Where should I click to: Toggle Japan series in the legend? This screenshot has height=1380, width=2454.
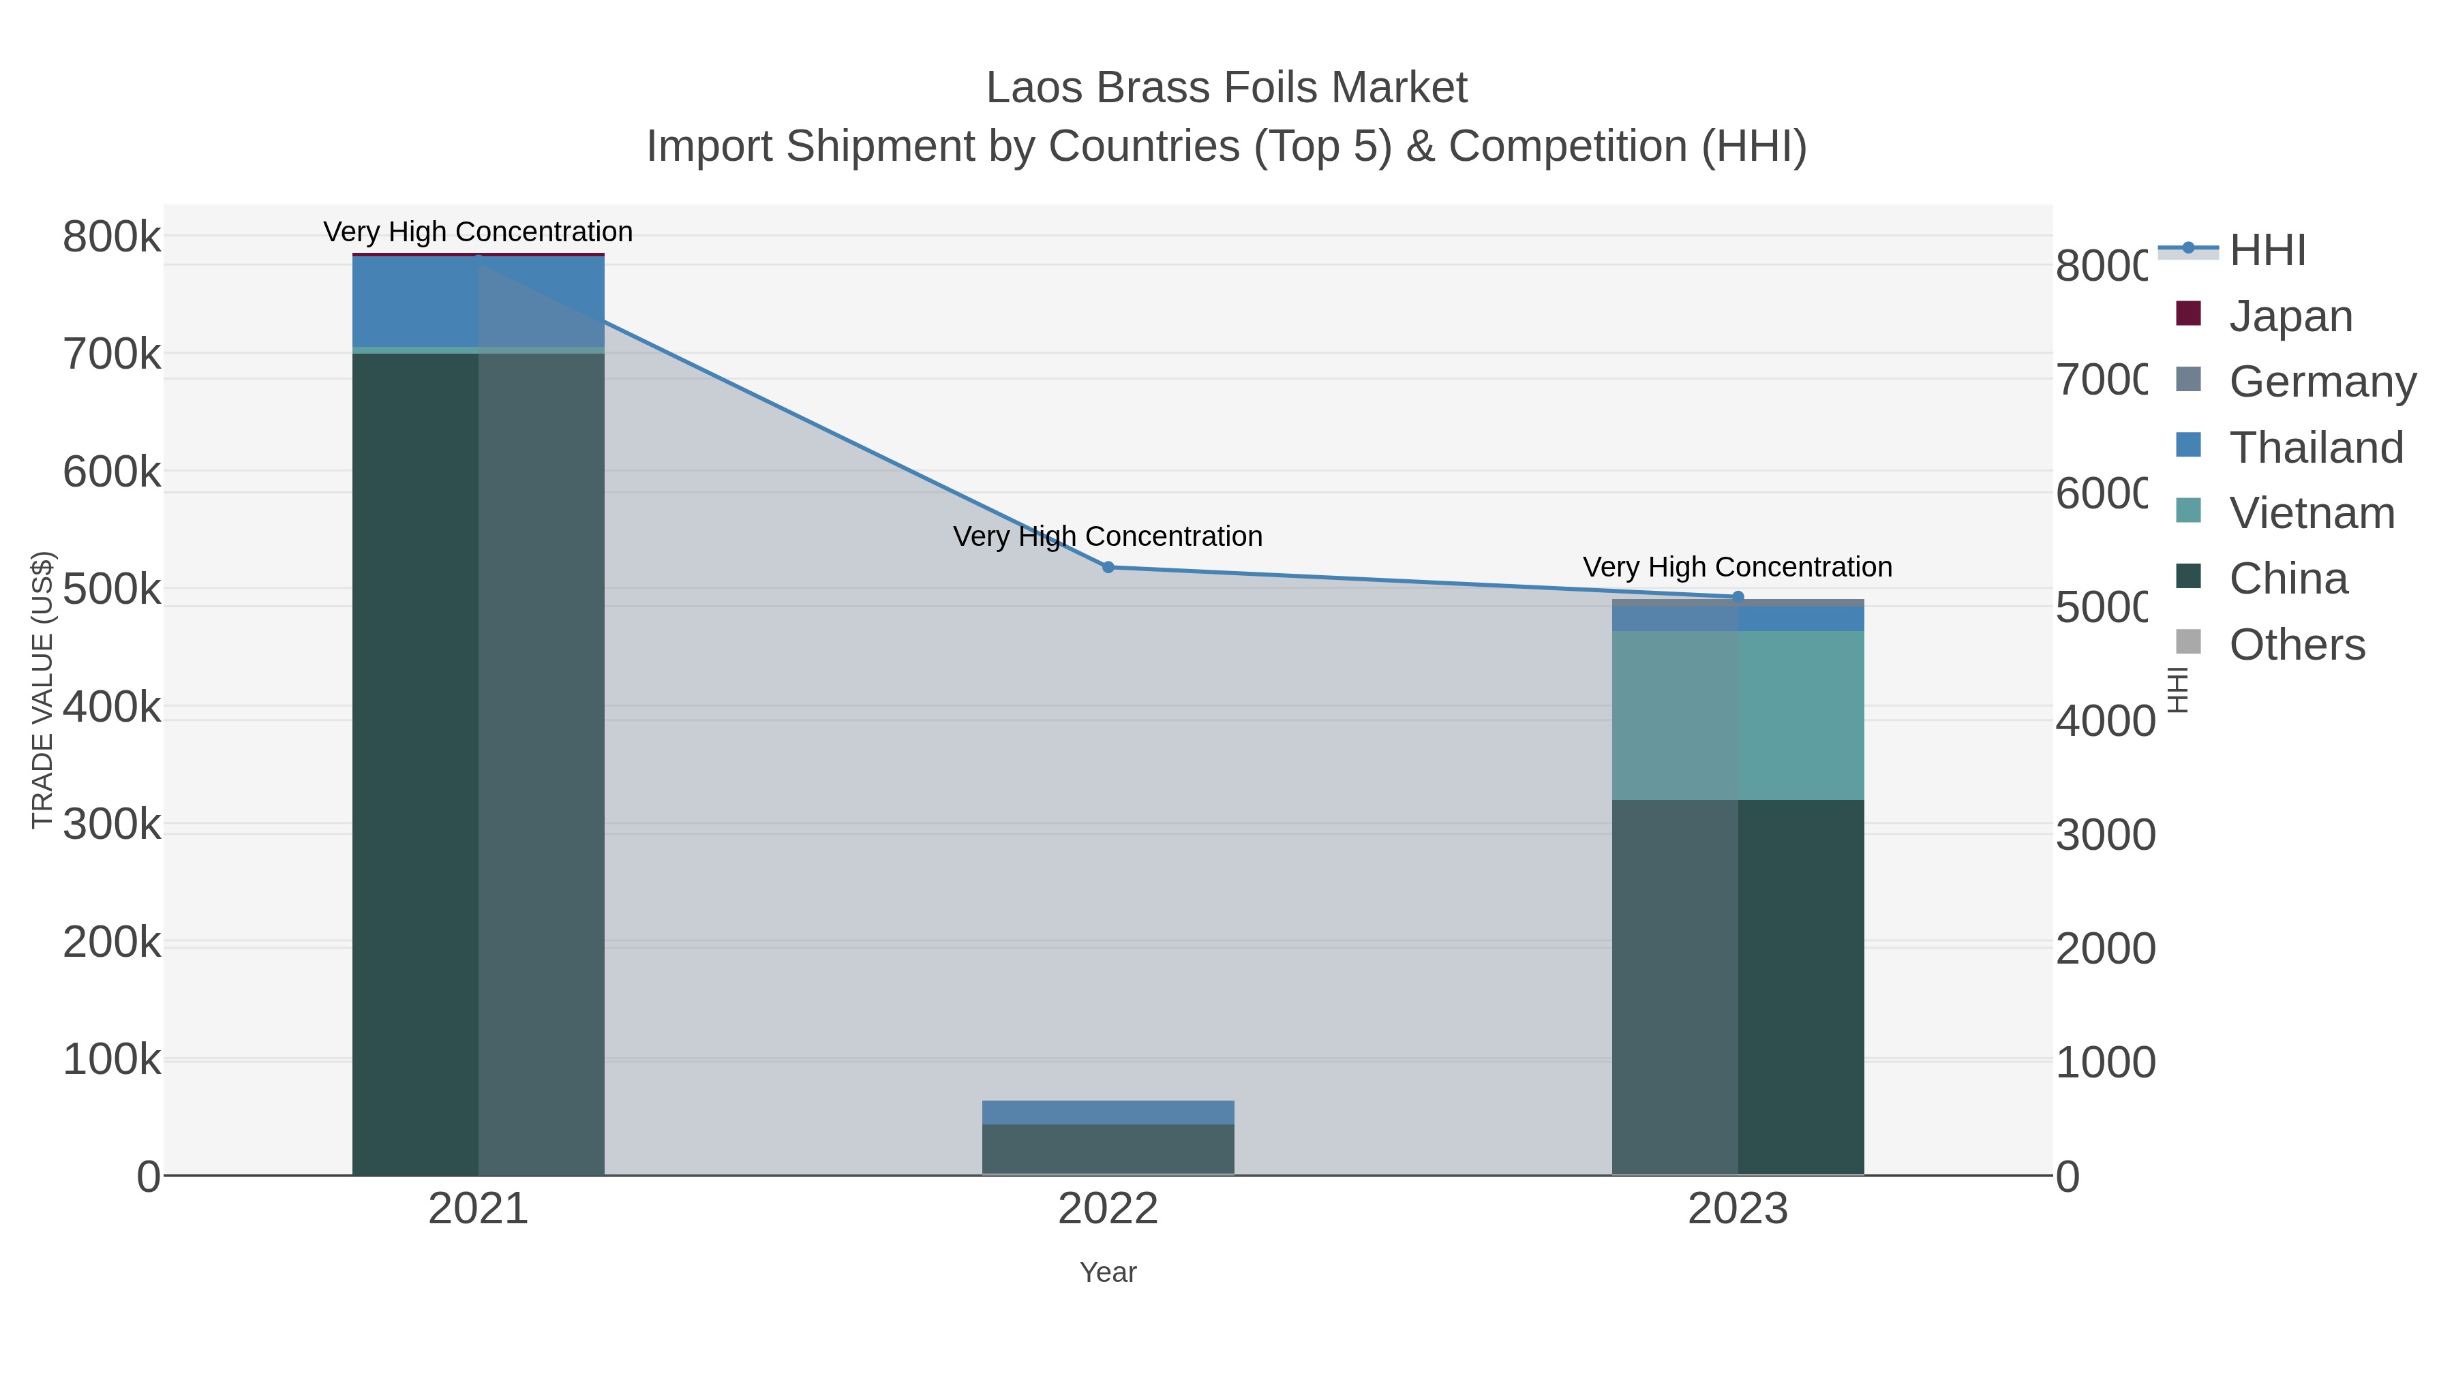point(2264,316)
